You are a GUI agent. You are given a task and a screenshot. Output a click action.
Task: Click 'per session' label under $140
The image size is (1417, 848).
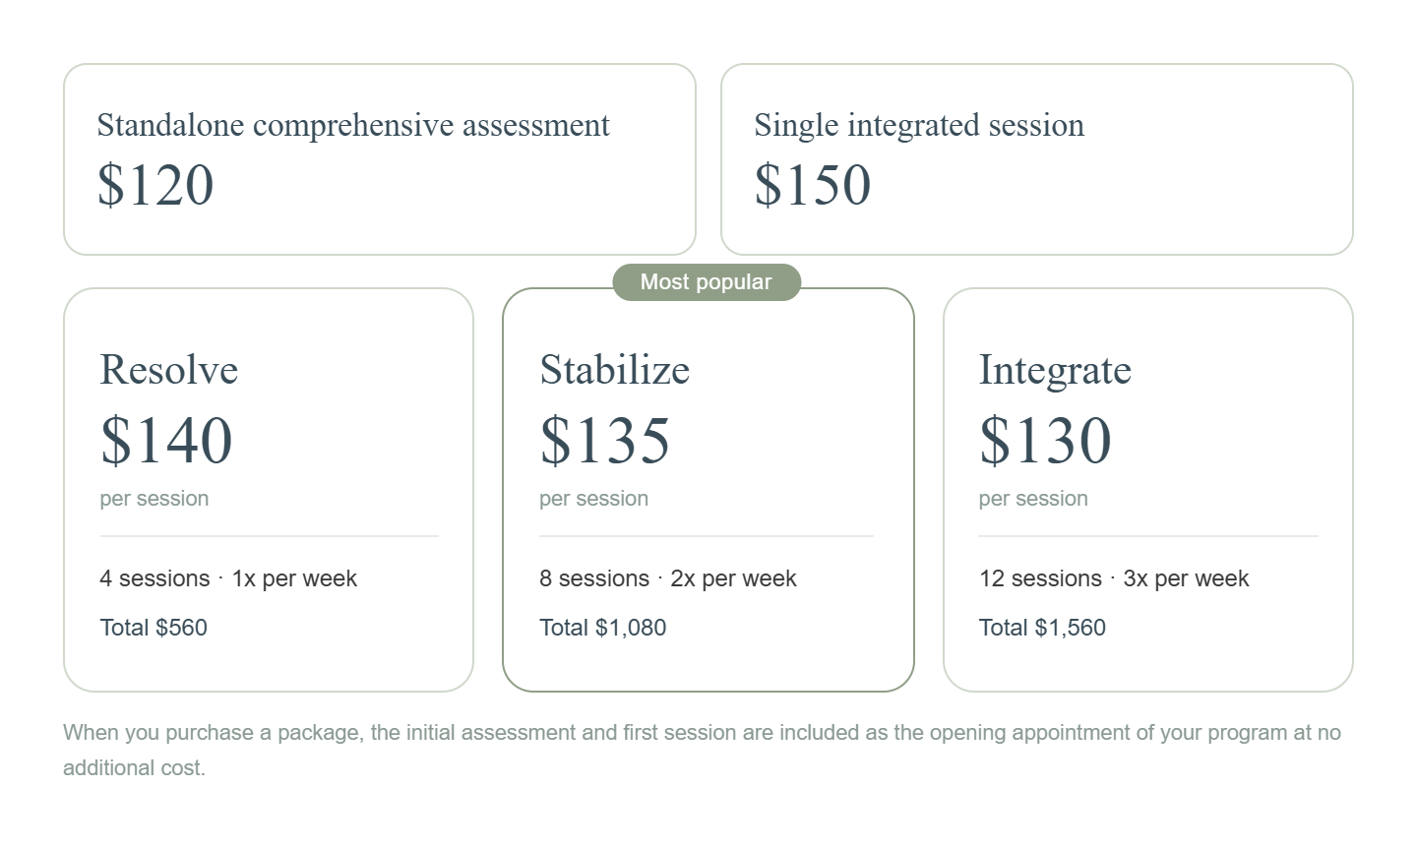[154, 499]
